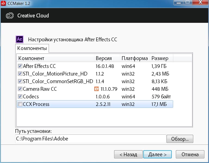Image resolution: width=209 pixels, height=163 pixels.
Task: Minimize the CCMaker window
Action: pyautogui.click(x=179, y=2)
